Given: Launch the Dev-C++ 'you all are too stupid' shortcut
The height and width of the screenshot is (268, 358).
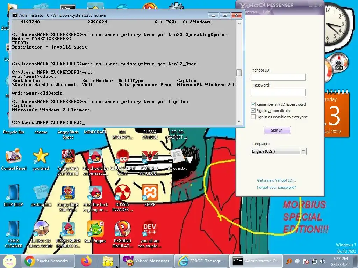Looking at the screenshot, I should [x=150, y=233].
